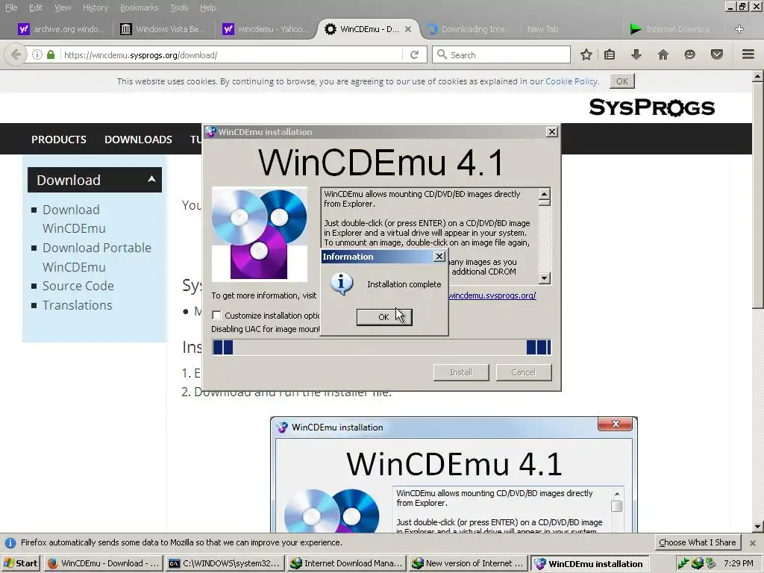Screen dimensions: 764x573
Task: Switch to wincdemu - Yahoo tab
Action: pyautogui.click(x=266, y=29)
